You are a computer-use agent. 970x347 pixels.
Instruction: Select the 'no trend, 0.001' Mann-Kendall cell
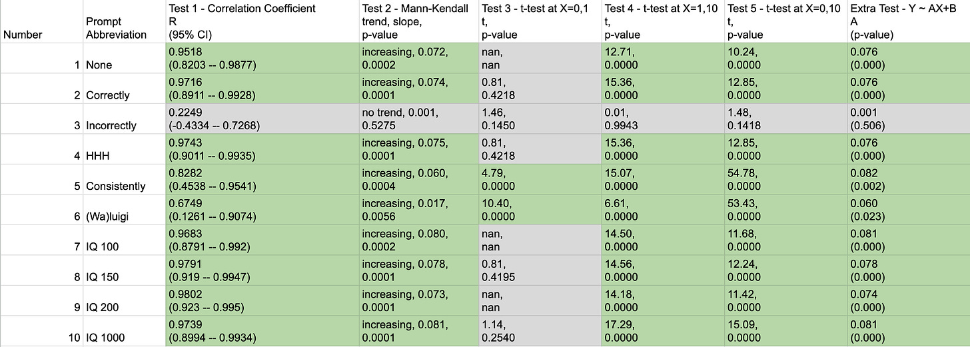click(418, 119)
